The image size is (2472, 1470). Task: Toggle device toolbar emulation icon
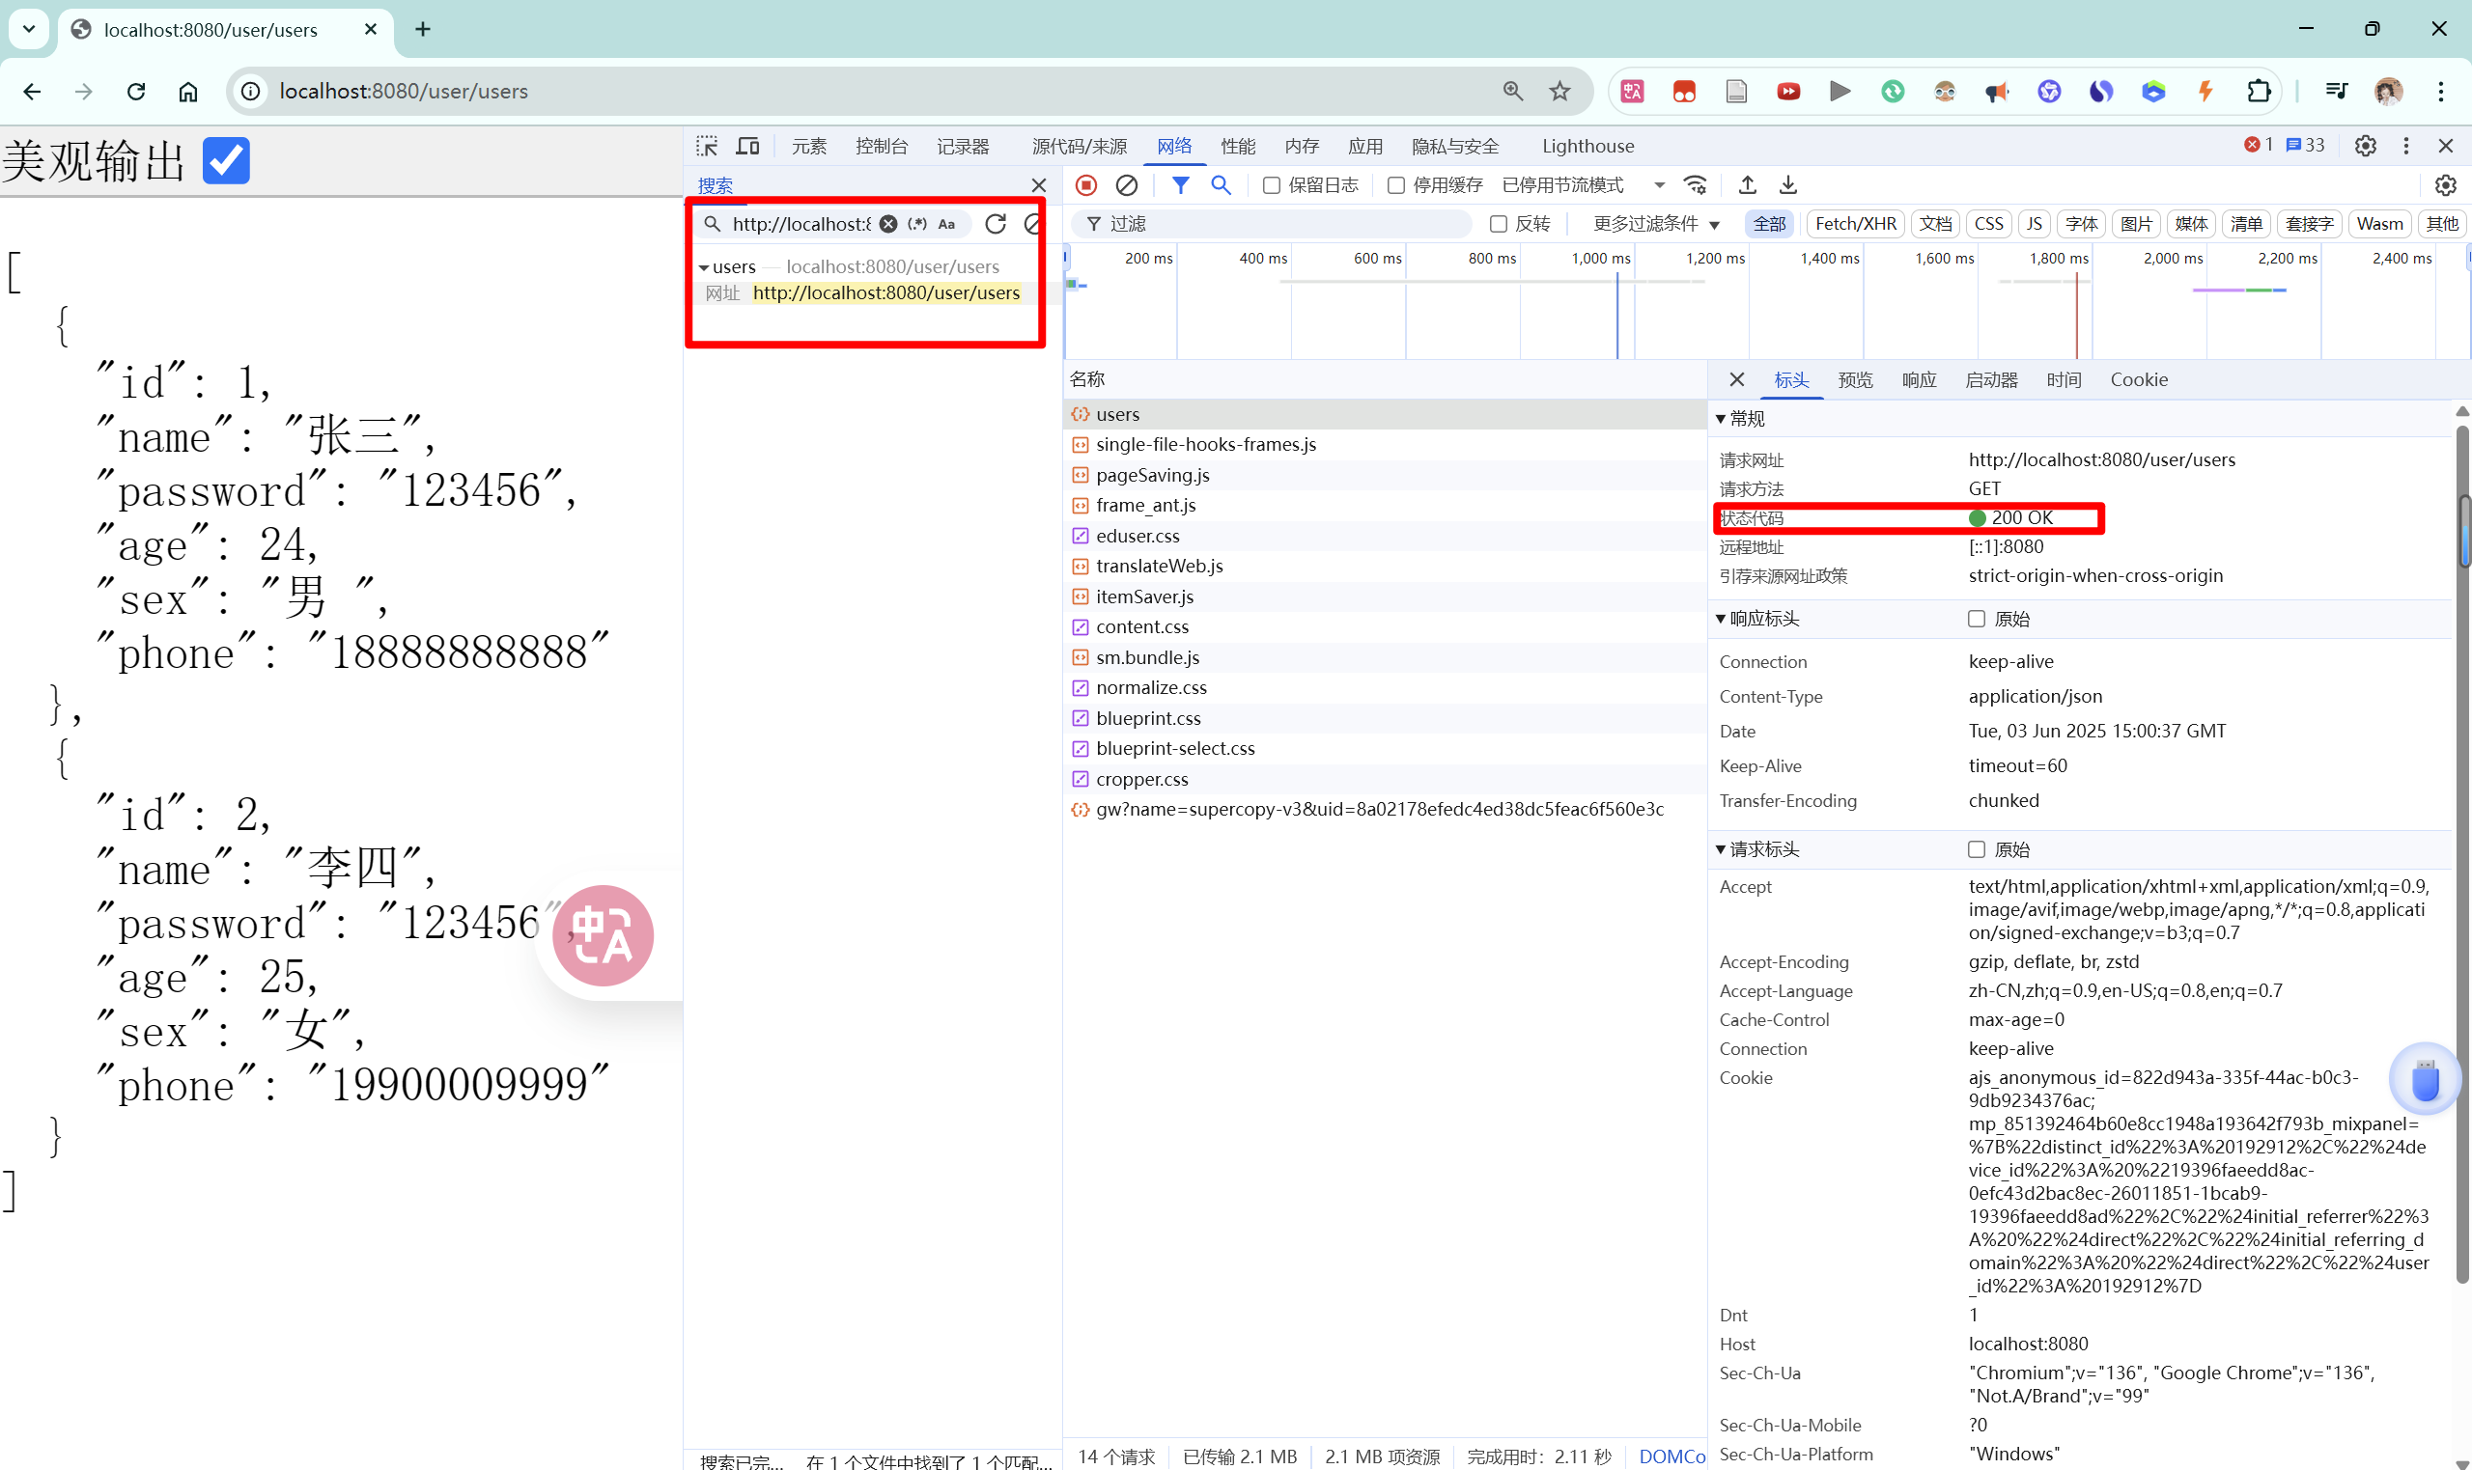point(747,147)
